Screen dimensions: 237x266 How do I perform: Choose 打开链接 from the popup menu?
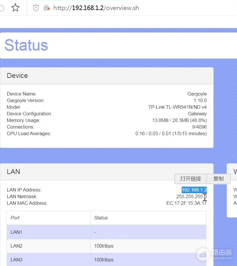[x=190, y=179]
